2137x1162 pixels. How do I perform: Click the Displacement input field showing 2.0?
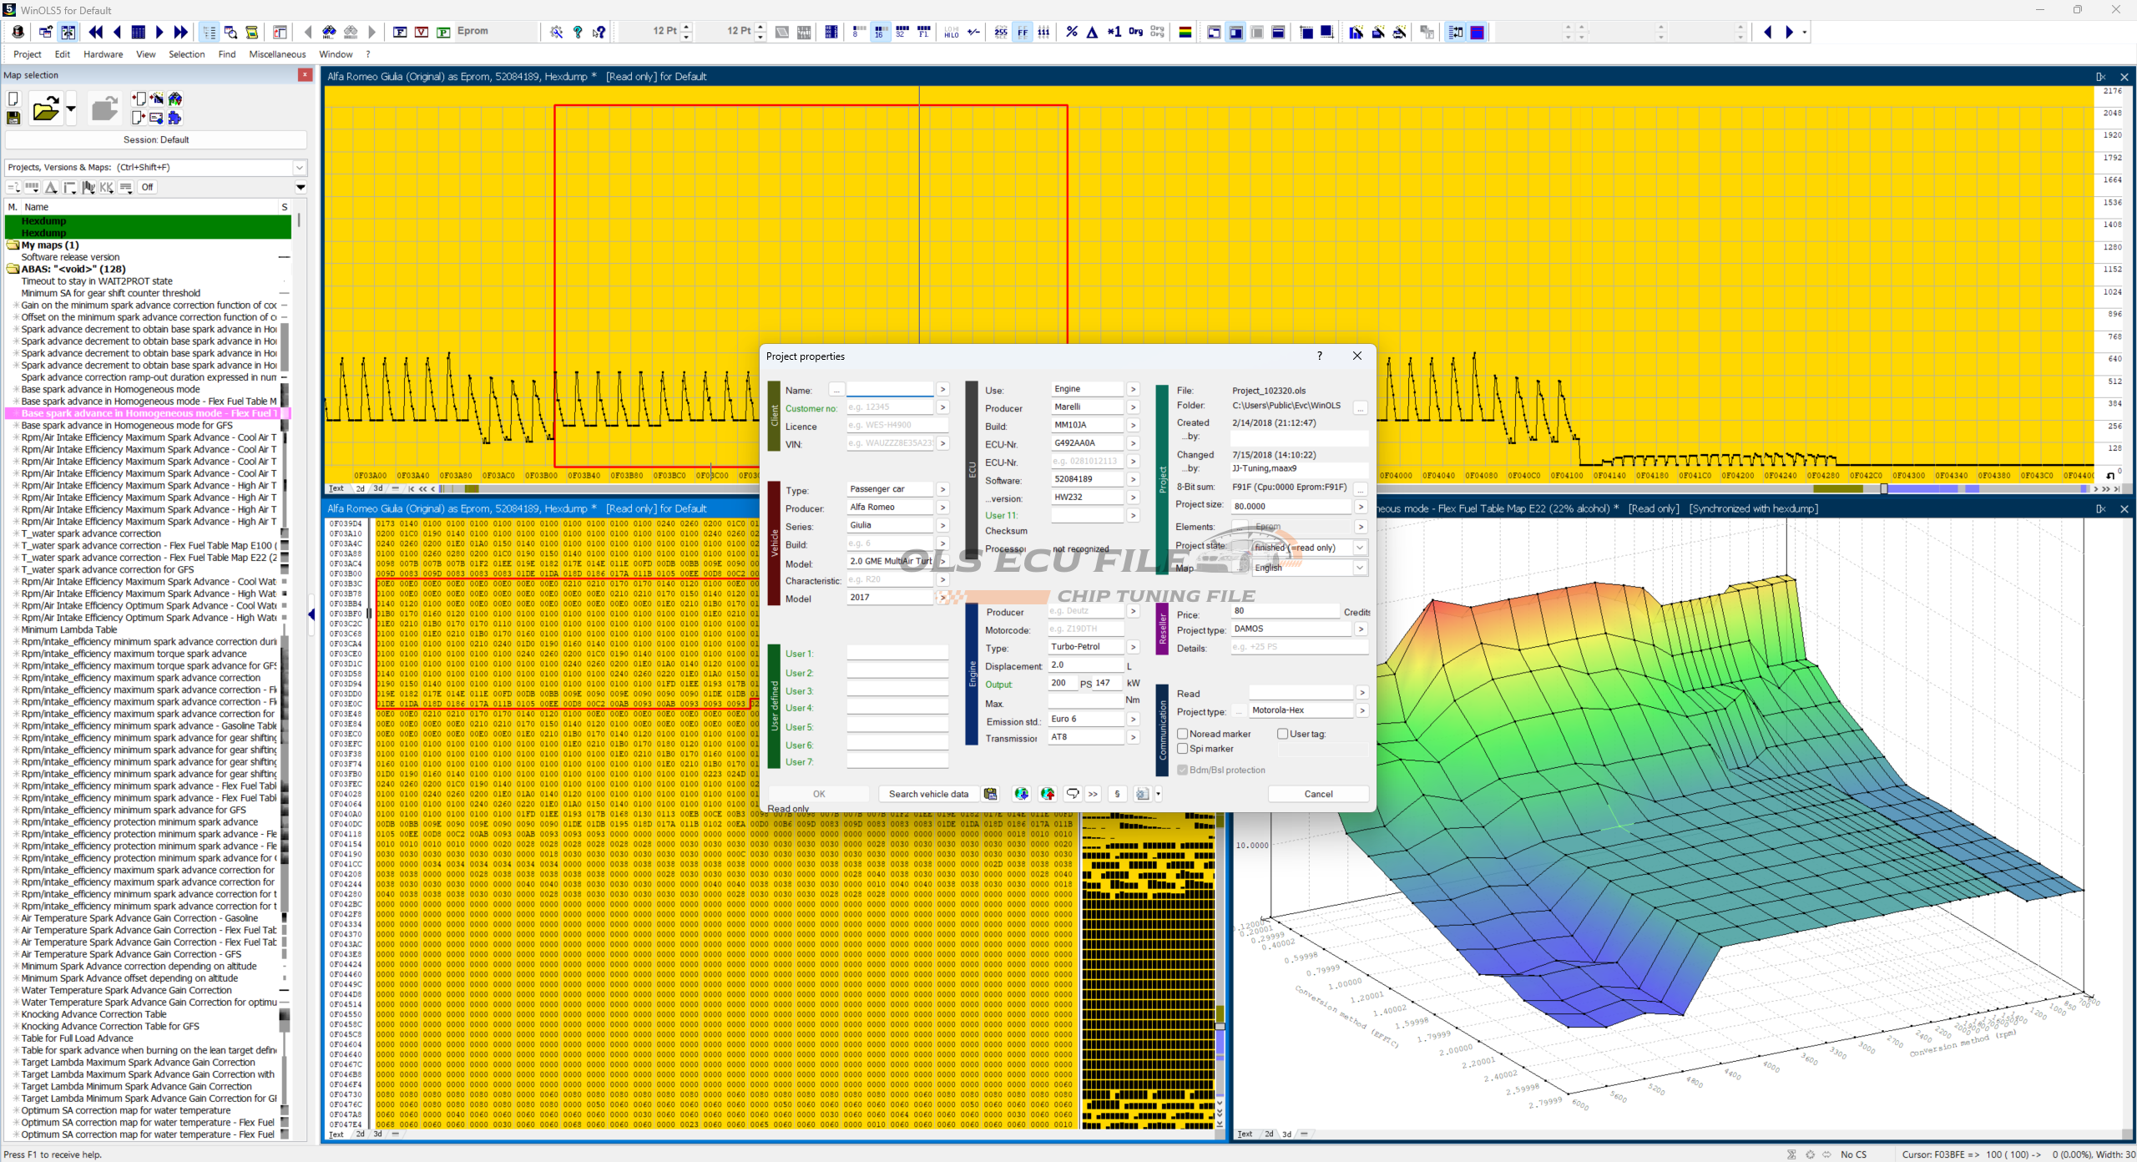[1085, 665]
